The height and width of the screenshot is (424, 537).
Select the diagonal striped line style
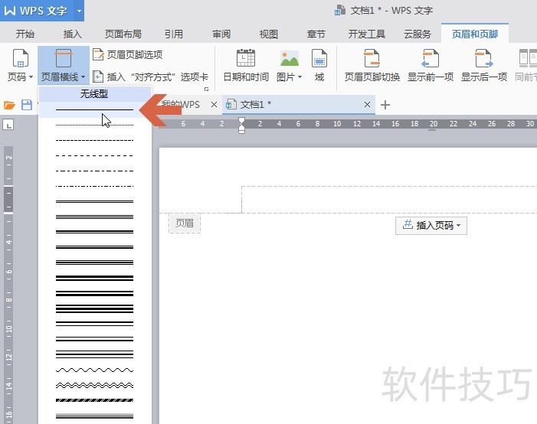click(94, 400)
